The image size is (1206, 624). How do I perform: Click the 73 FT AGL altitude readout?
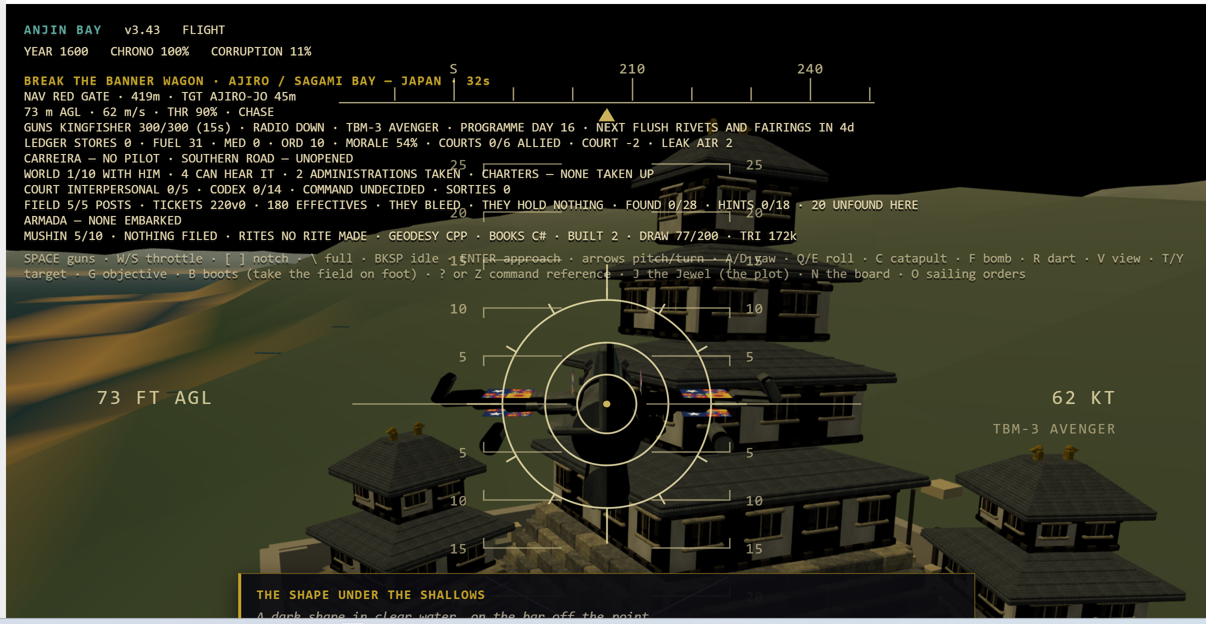[x=154, y=398]
